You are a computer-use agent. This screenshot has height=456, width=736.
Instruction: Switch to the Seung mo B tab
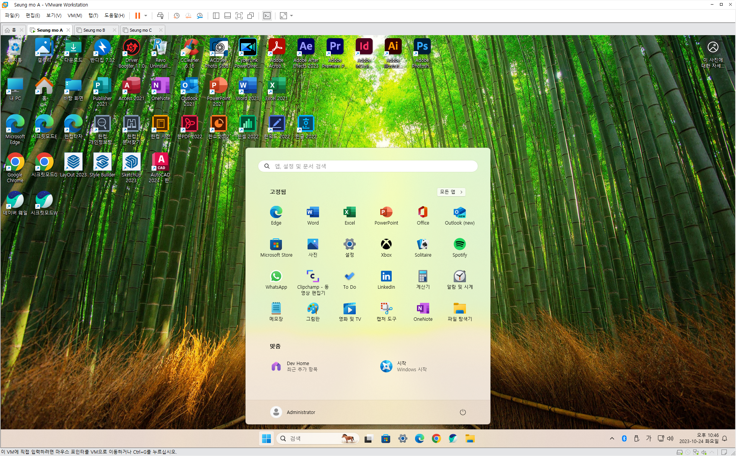pos(94,30)
